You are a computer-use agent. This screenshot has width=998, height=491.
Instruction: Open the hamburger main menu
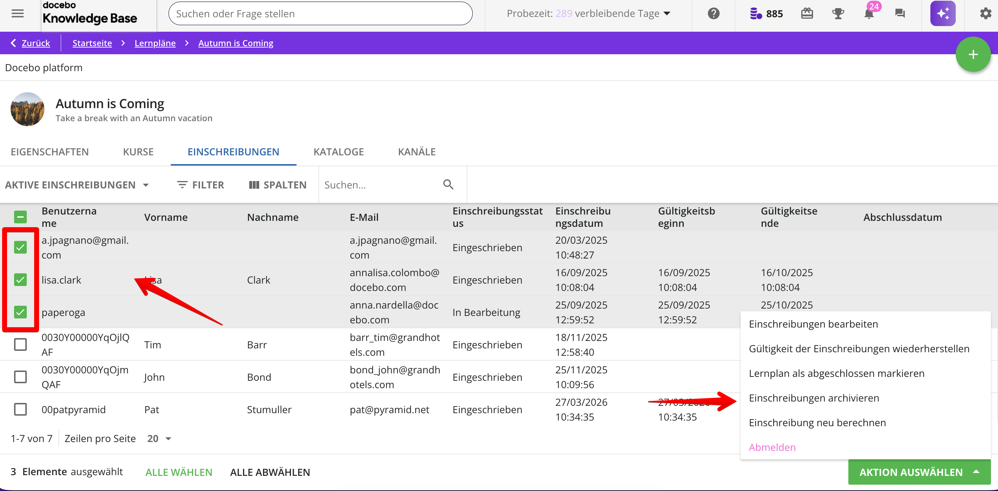coord(18,14)
